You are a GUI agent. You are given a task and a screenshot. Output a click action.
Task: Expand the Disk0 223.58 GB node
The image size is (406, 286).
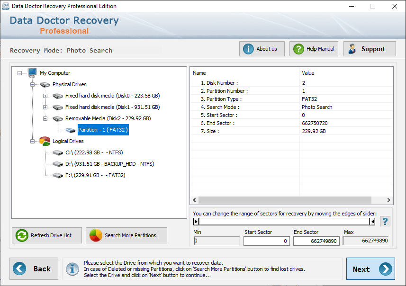pyautogui.click(x=45, y=96)
